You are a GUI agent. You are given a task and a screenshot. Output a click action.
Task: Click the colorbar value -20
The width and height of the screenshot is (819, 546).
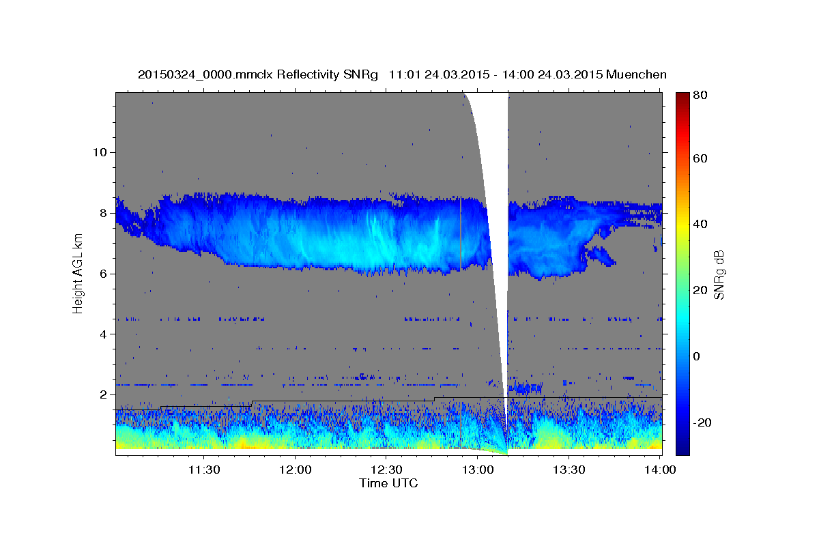(702, 422)
